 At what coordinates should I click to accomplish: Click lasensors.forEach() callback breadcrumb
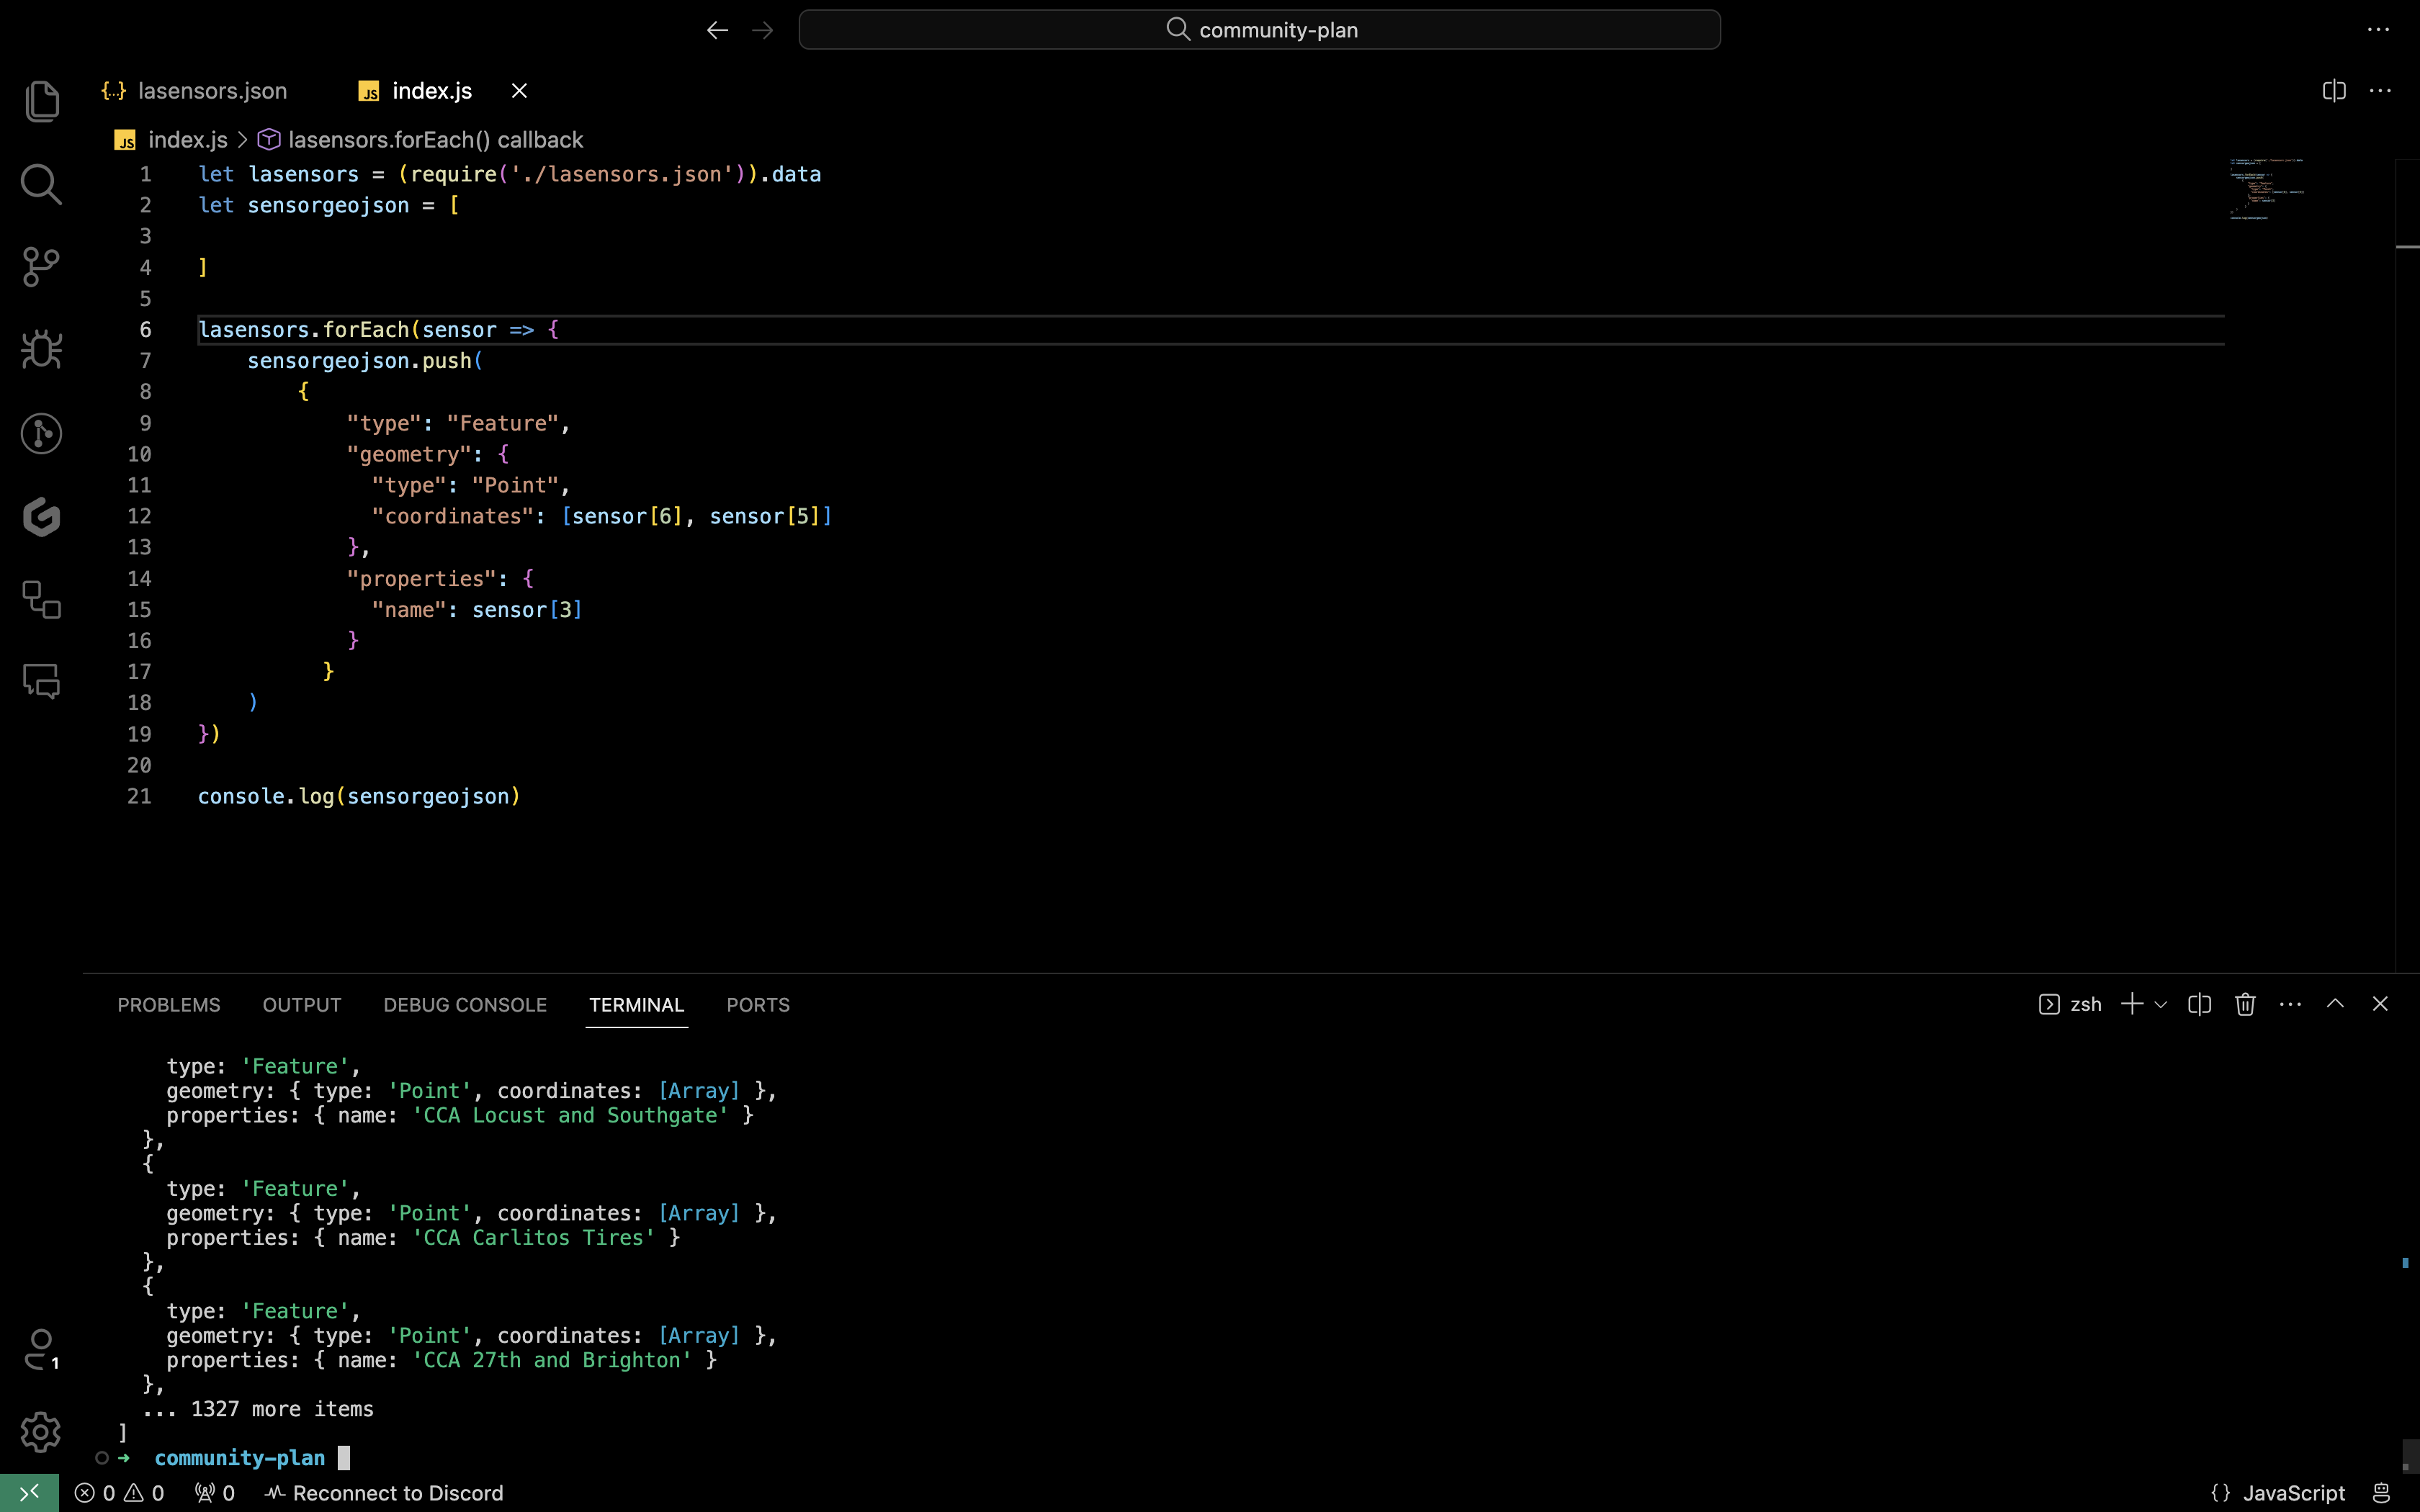pos(435,140)
